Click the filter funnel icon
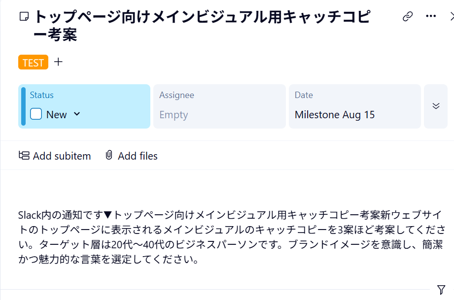Image resolution: width=454 pixels, height=300 pixels. tap(441, 290)
